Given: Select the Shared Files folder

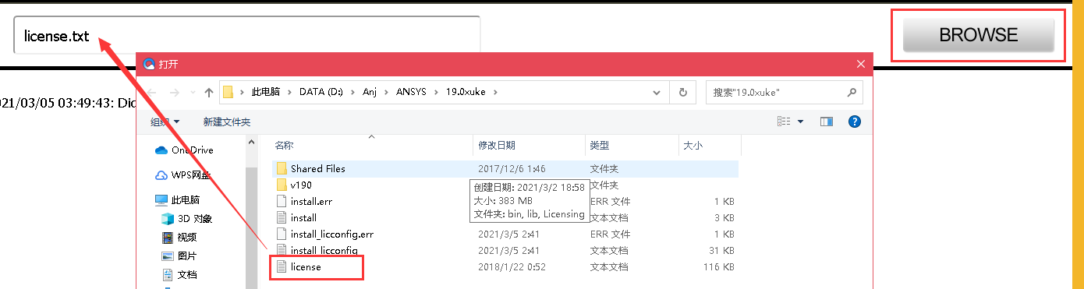Looking at the screenshot, I should tap(505, 168).
